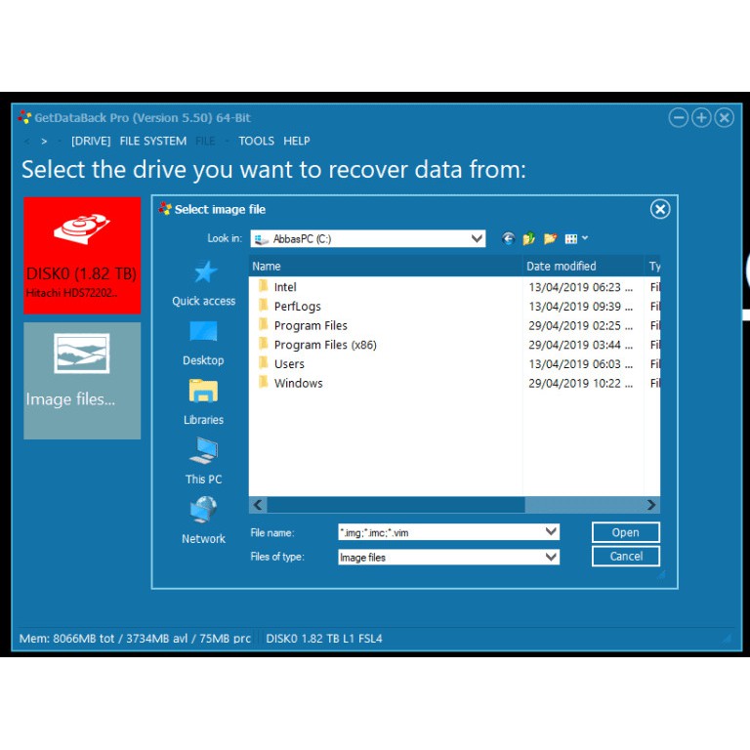The image size is (750, 750).
Task: Sort by the Date modified column header
Action: (583, 266)
